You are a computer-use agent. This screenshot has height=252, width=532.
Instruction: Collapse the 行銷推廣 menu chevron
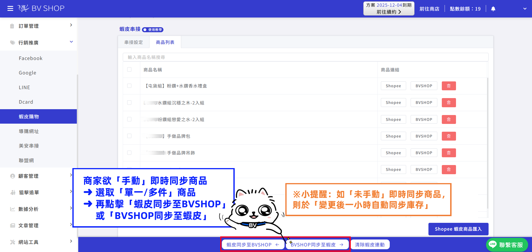(x=71, y=42)
